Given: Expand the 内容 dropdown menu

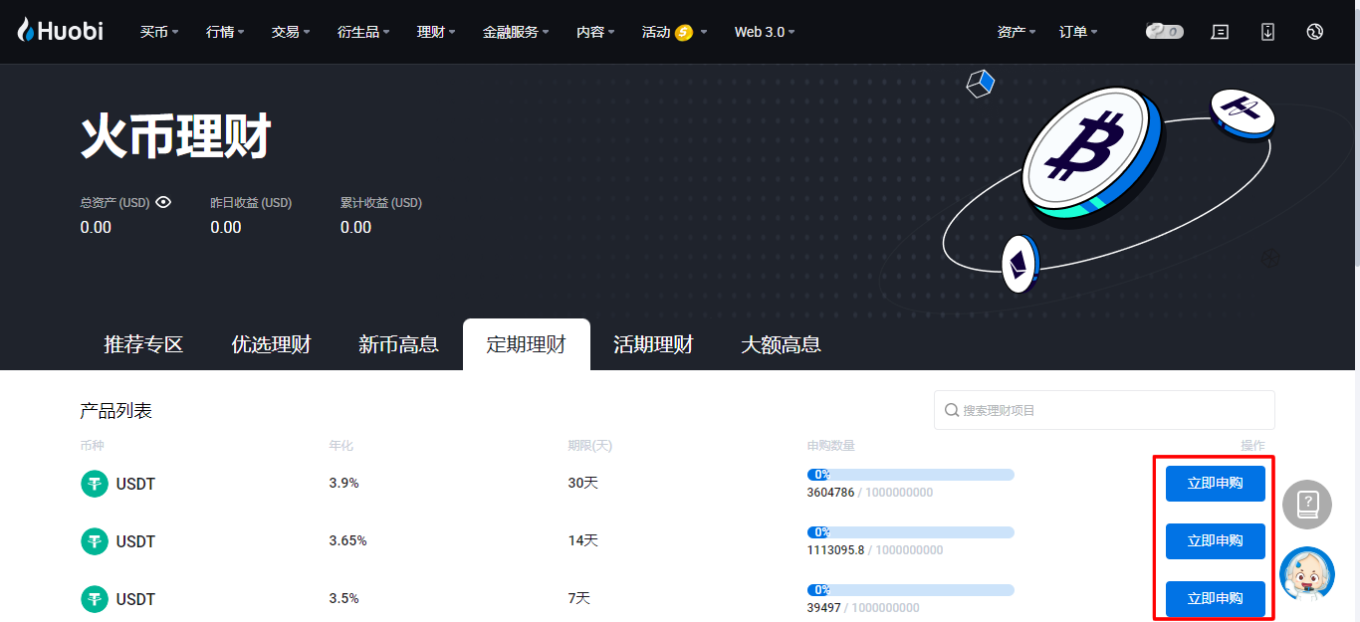Looking at the screenshot, I should [595, 32].
